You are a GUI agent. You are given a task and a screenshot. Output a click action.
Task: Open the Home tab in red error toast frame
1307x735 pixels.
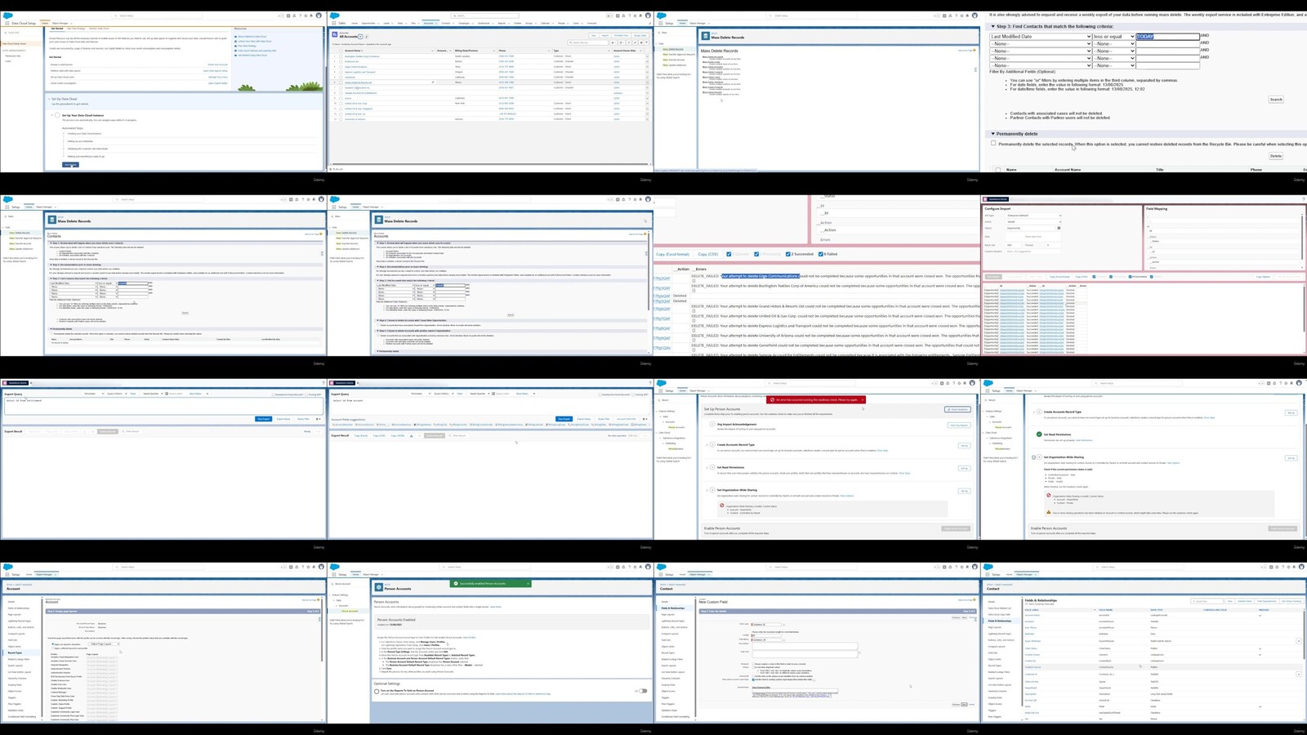[x=682, y=391]
